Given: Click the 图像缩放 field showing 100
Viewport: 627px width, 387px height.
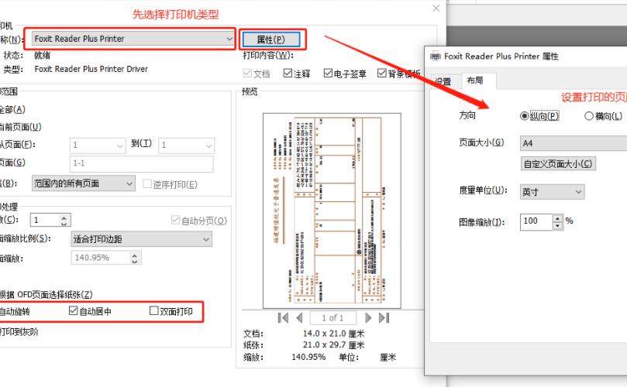Looking at the screenshot, I should (x=536, y=221).
